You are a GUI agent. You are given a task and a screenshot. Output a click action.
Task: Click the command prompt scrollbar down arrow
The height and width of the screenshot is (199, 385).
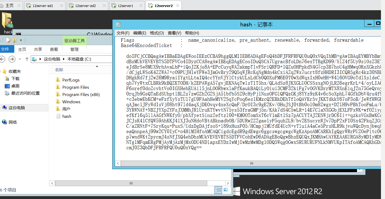click(359, 170)
